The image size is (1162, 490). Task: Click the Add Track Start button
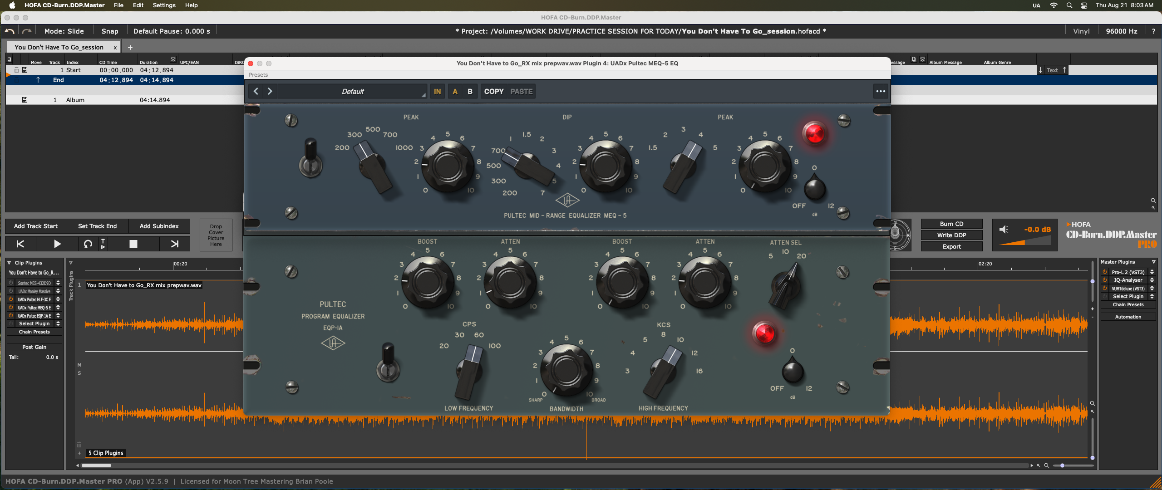(36, 226)
